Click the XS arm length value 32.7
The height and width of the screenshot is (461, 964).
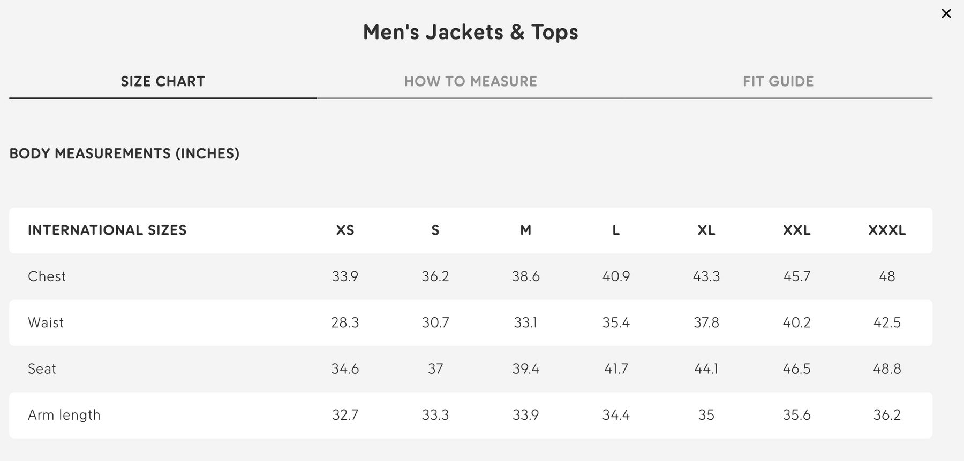coord(345,415)
